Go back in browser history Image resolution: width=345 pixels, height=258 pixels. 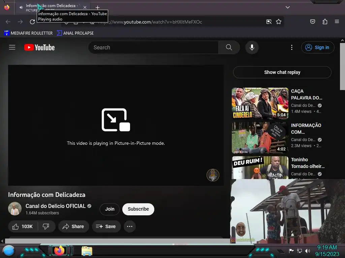coord(8,22)
